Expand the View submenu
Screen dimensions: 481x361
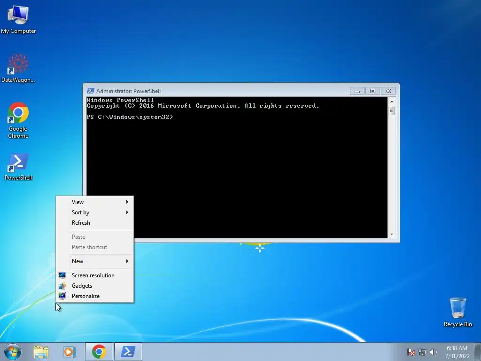click(x=95, y=202)
